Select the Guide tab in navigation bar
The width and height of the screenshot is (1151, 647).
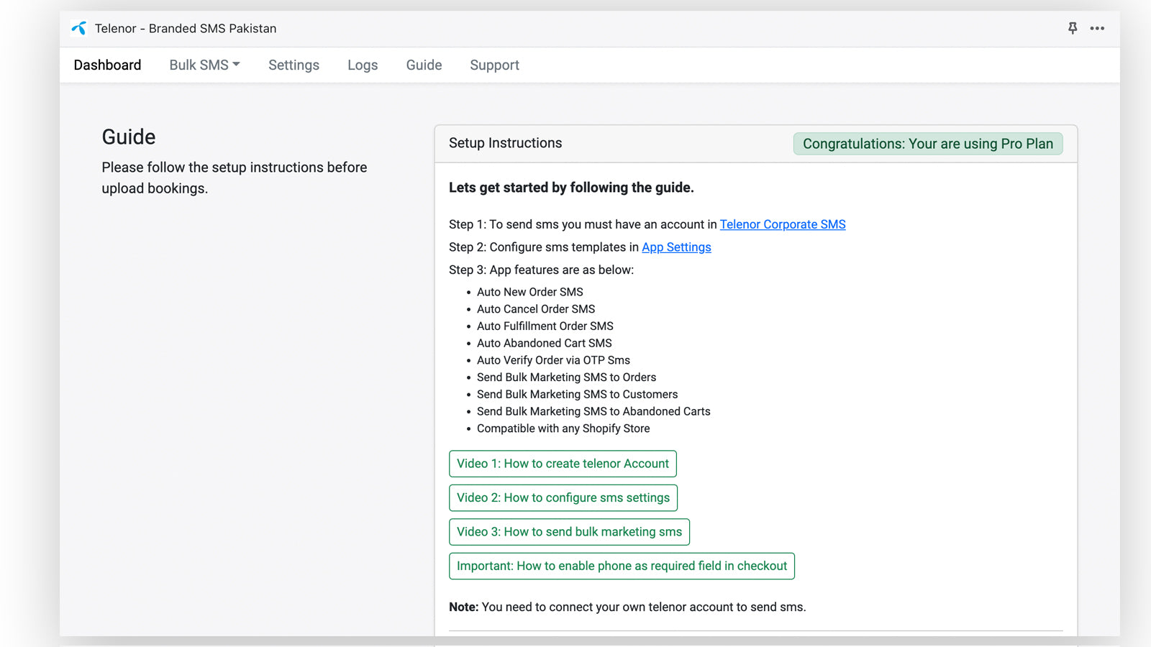tap(424, 65)
